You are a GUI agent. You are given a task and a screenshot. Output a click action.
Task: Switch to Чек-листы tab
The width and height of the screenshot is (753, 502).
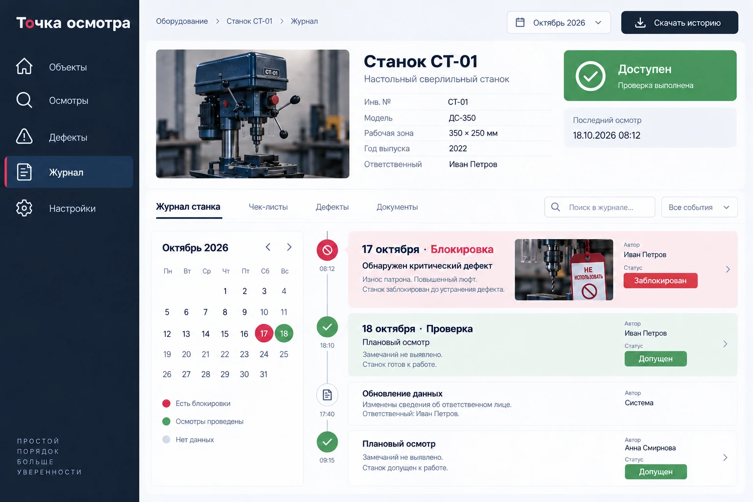pyautogui.click(x=268, y=207)
